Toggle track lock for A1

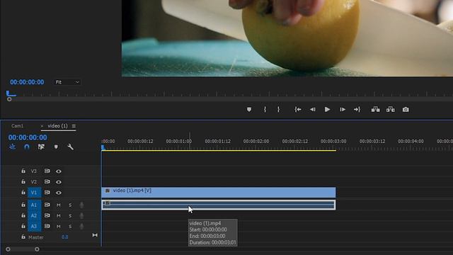pos(23,205)
